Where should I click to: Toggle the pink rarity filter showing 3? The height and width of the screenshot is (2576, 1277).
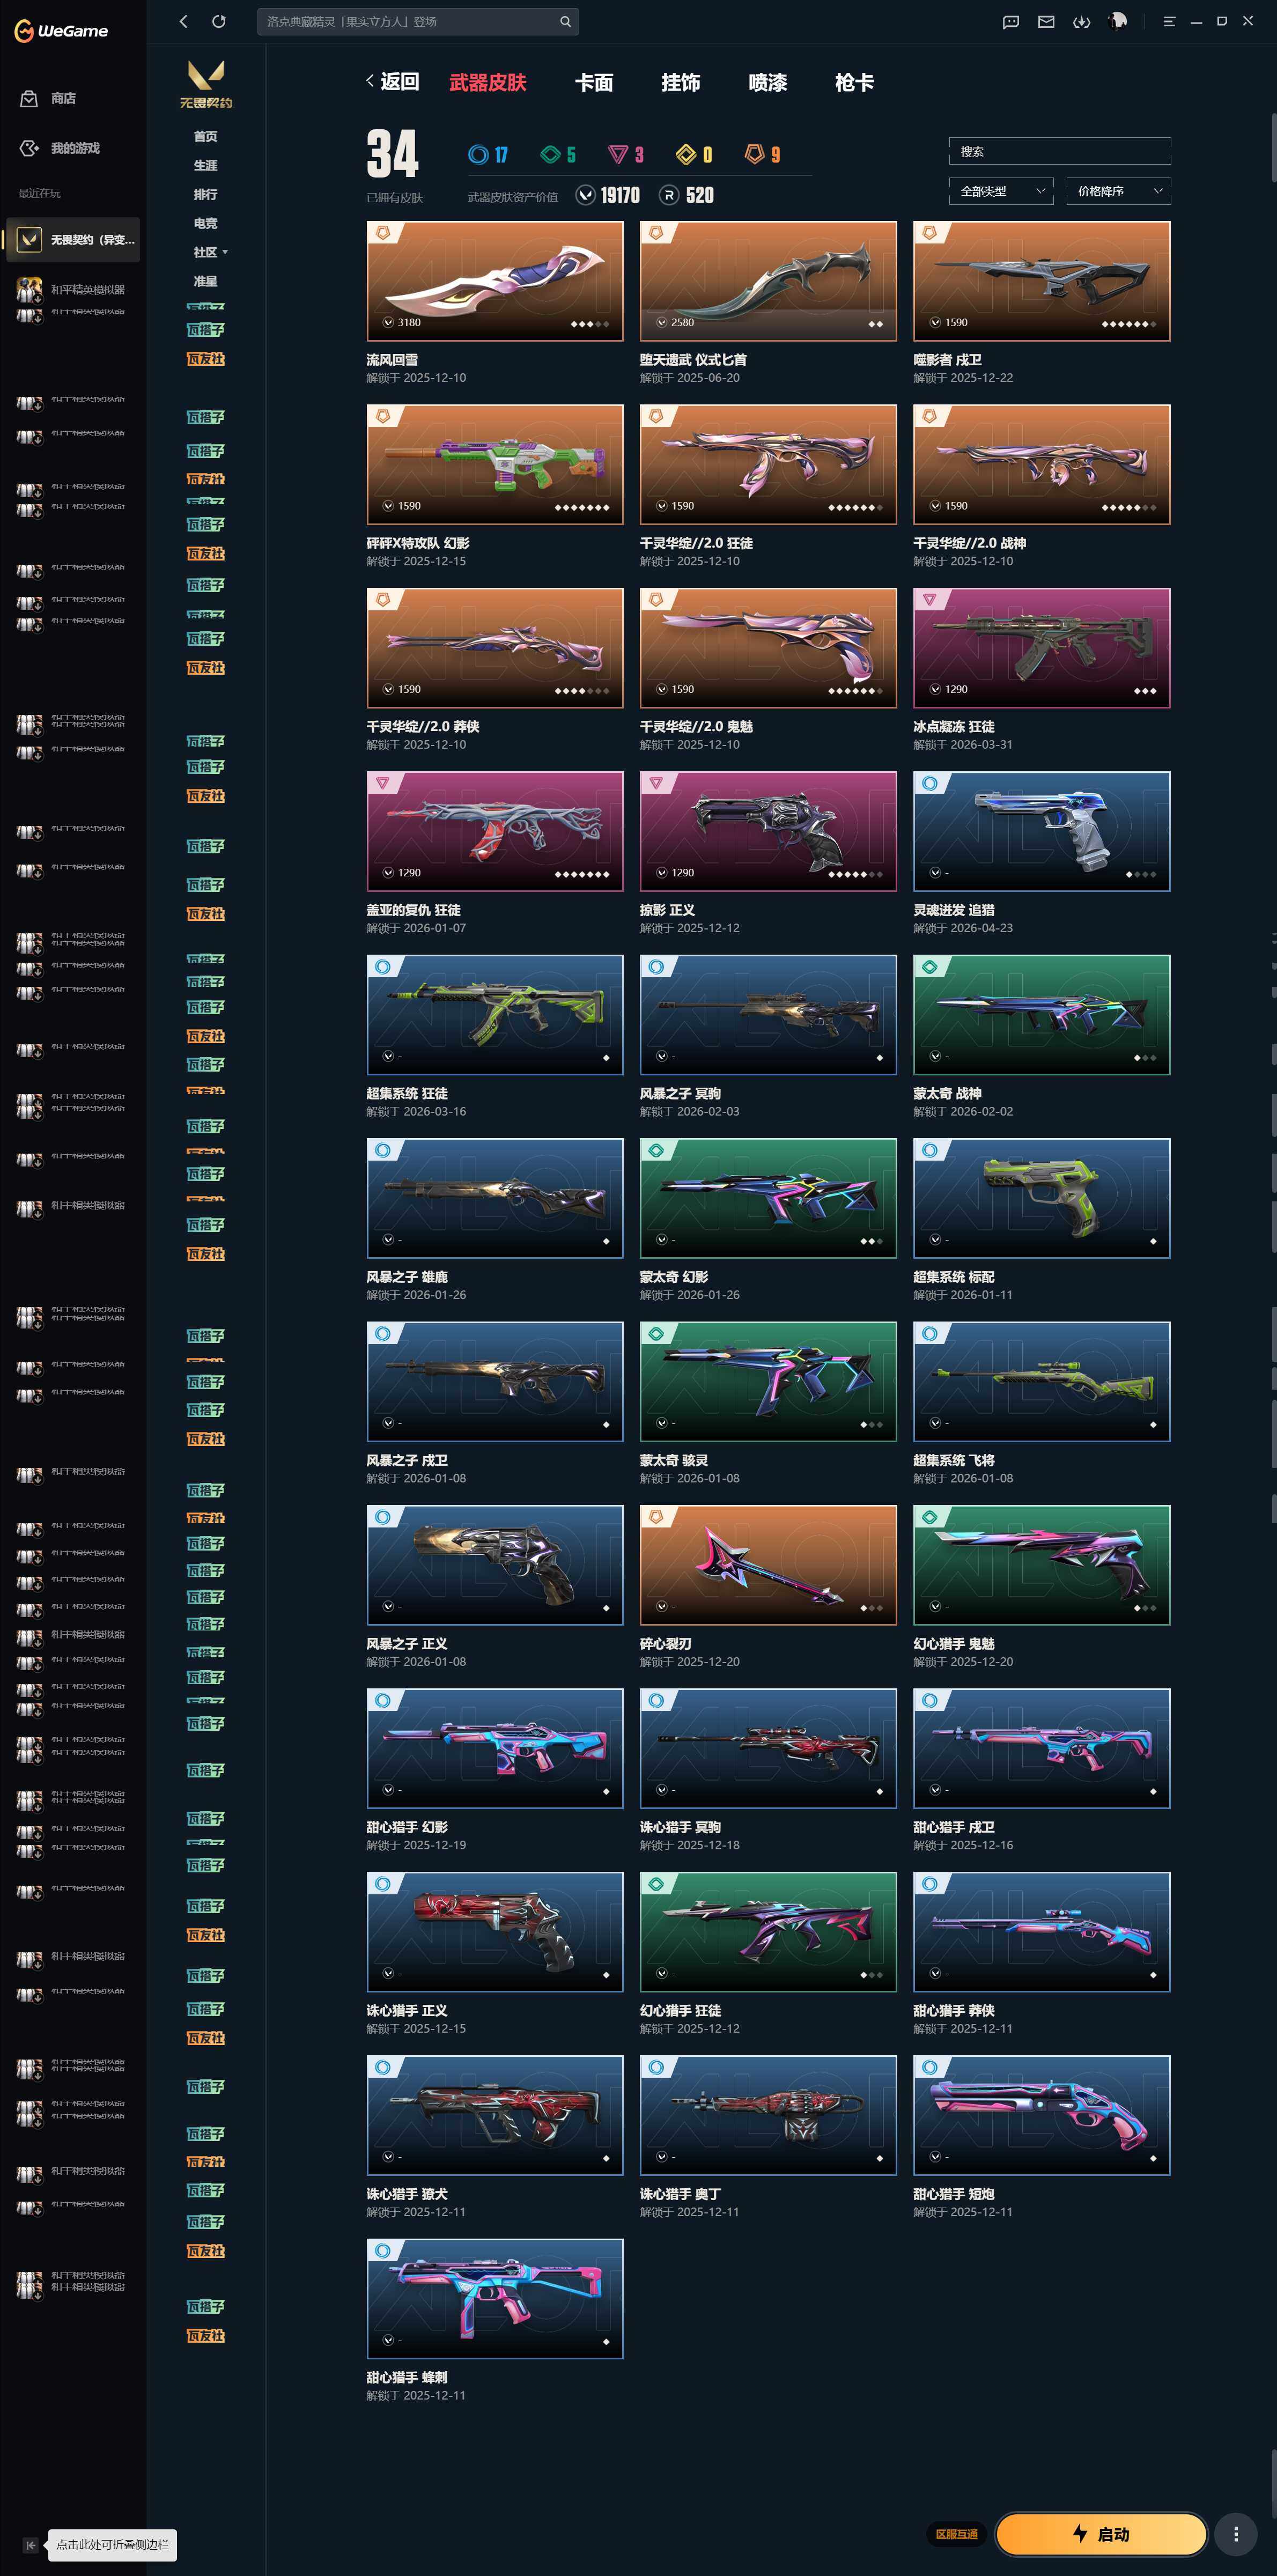[x=626, y=154]
